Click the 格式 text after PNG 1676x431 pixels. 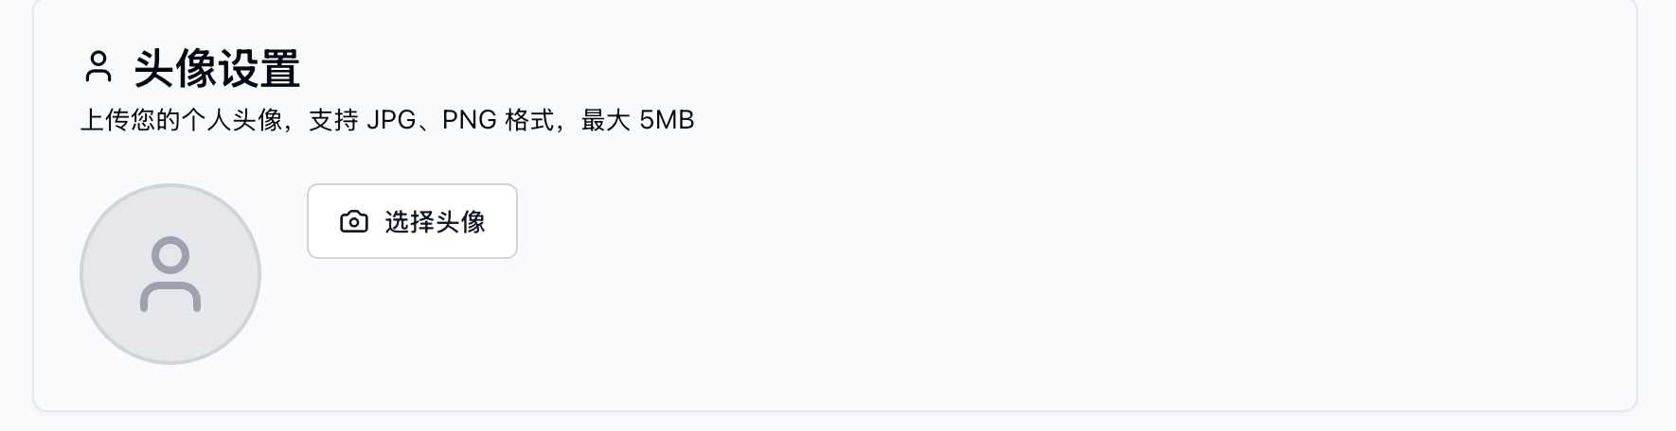[x=529, y=120]
